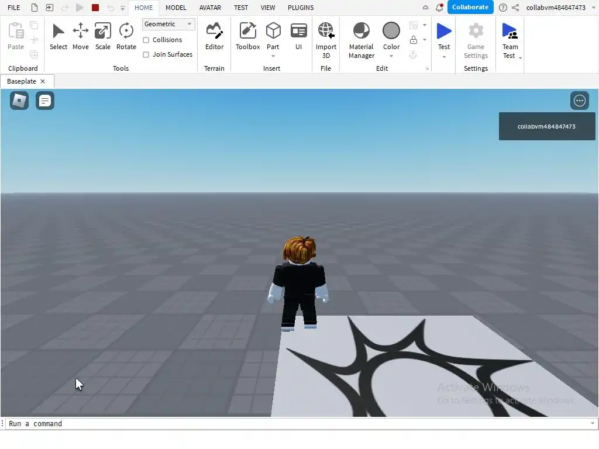Open the Roblox menu icon in viewport

pos(19,101)
